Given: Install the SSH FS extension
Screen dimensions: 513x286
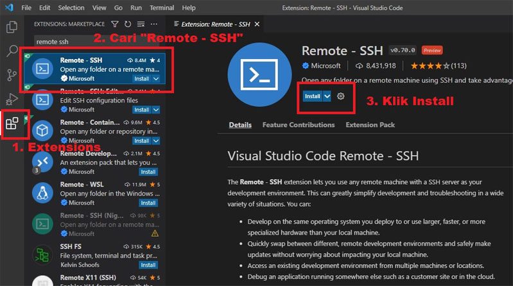Looking at the screenshot, I should click(x=148, y=265).
